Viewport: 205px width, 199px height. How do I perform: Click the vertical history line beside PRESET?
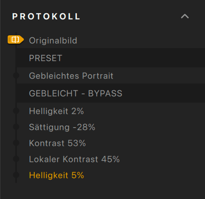[x=16, y=58]
